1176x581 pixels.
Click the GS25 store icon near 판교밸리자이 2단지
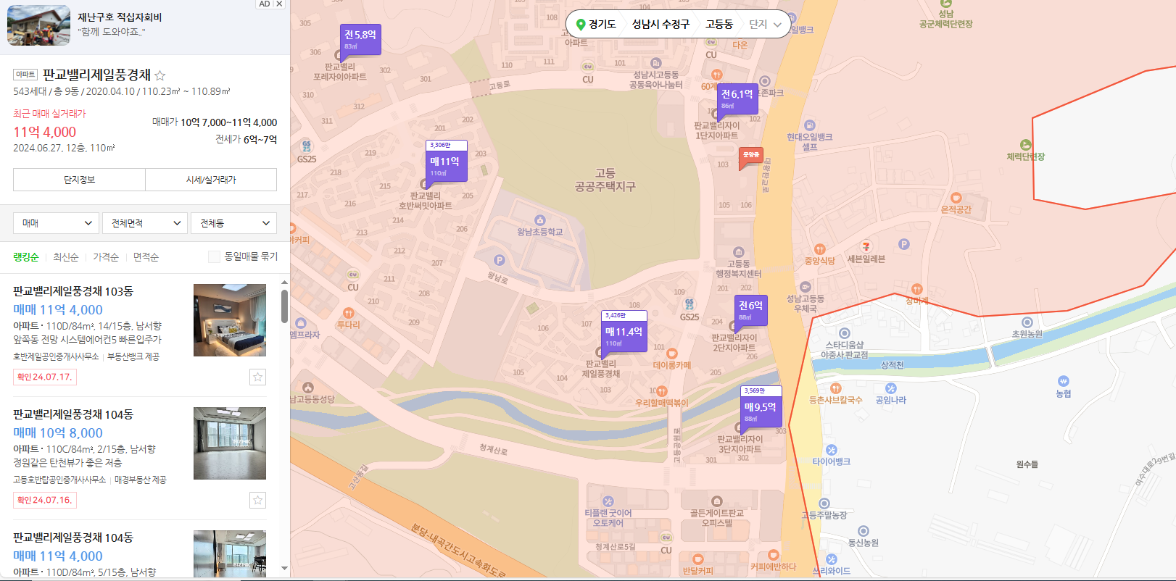pyautogui.click(x=689, y=304)
